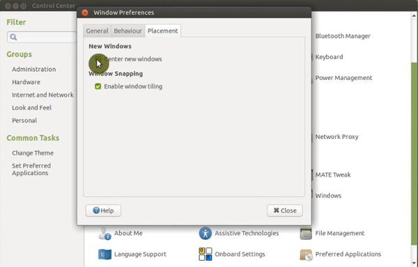
Task: Click Change Theme common task
Action: click(x=33, y=153)
